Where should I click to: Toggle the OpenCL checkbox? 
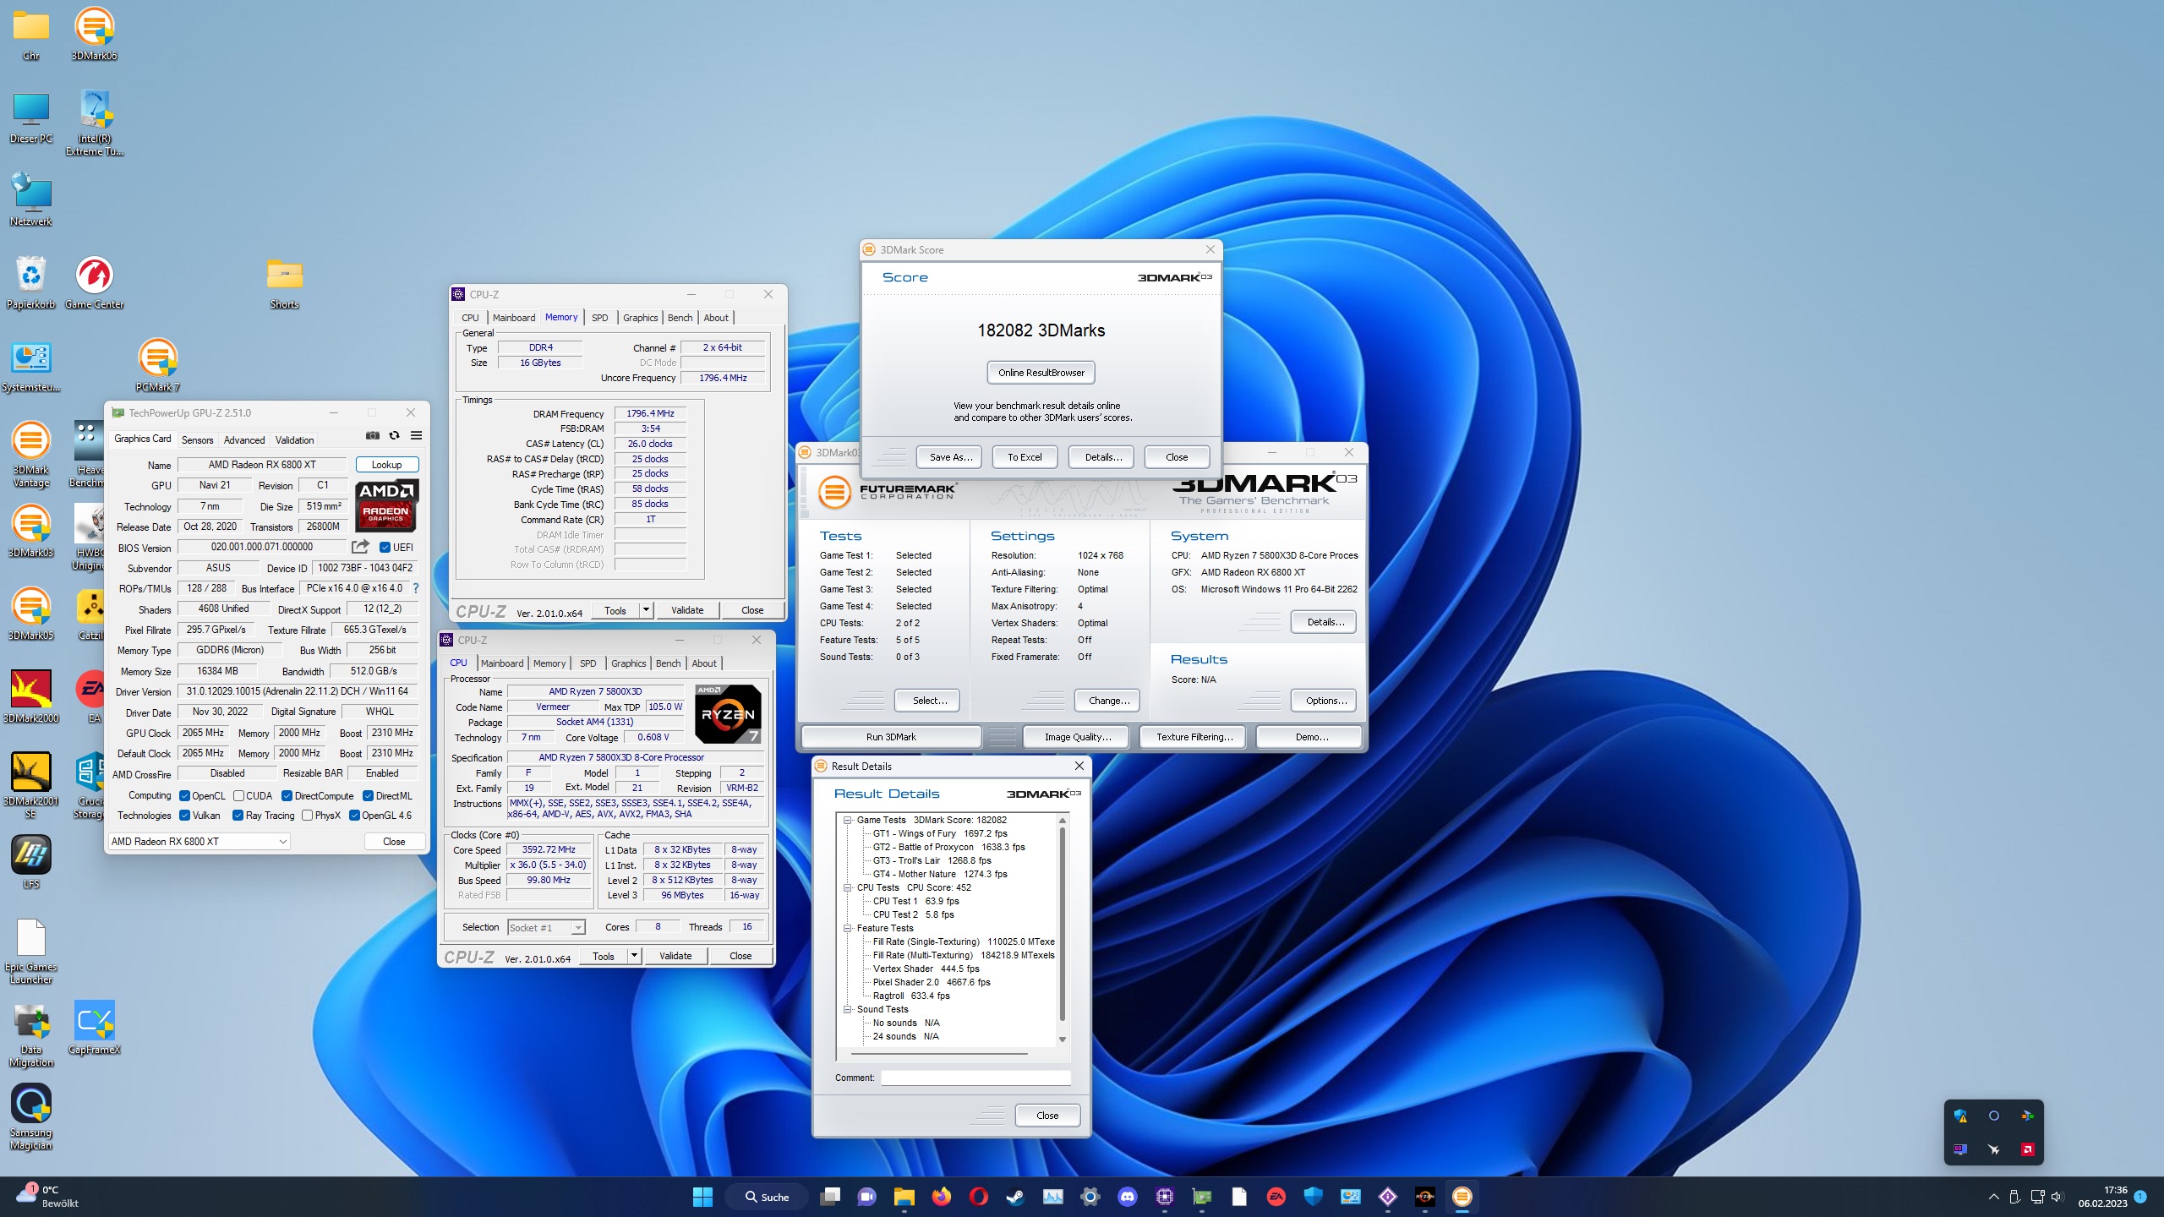pos(184,795)
